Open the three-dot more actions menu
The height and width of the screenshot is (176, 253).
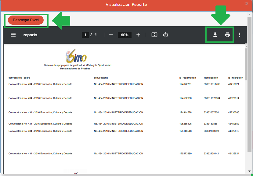(240, 35)
